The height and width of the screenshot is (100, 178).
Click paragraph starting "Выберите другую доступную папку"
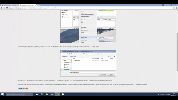click(58, 47)
